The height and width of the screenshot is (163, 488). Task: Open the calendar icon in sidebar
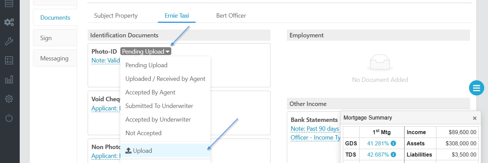(9, 3)
